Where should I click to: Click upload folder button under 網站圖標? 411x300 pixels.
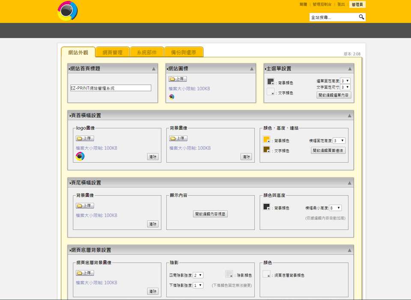(x=178, y=79)
